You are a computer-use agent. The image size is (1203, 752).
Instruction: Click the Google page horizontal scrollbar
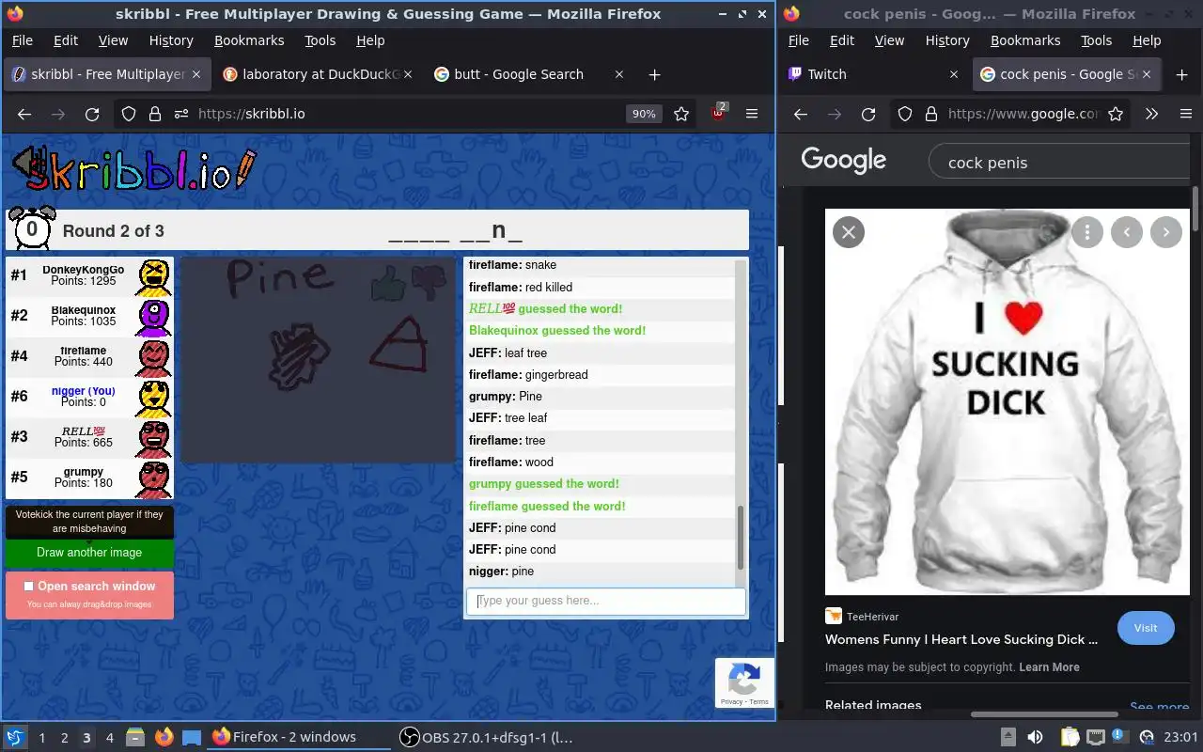coord(1043,714)
